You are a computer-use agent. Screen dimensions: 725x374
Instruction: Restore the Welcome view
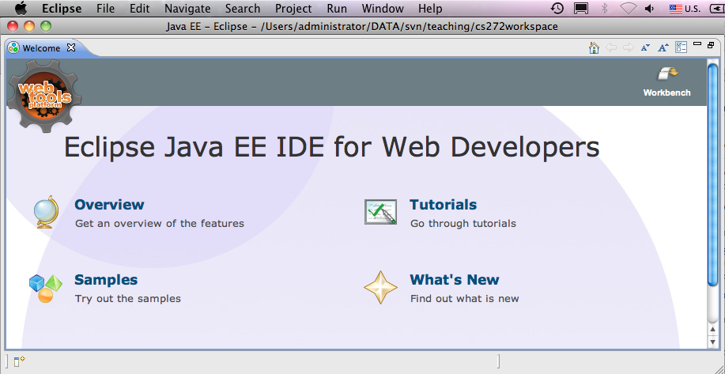(711, 45)
